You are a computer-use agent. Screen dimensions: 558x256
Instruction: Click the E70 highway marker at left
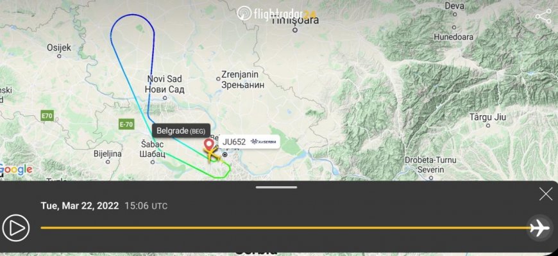click(x=47, y=115)
